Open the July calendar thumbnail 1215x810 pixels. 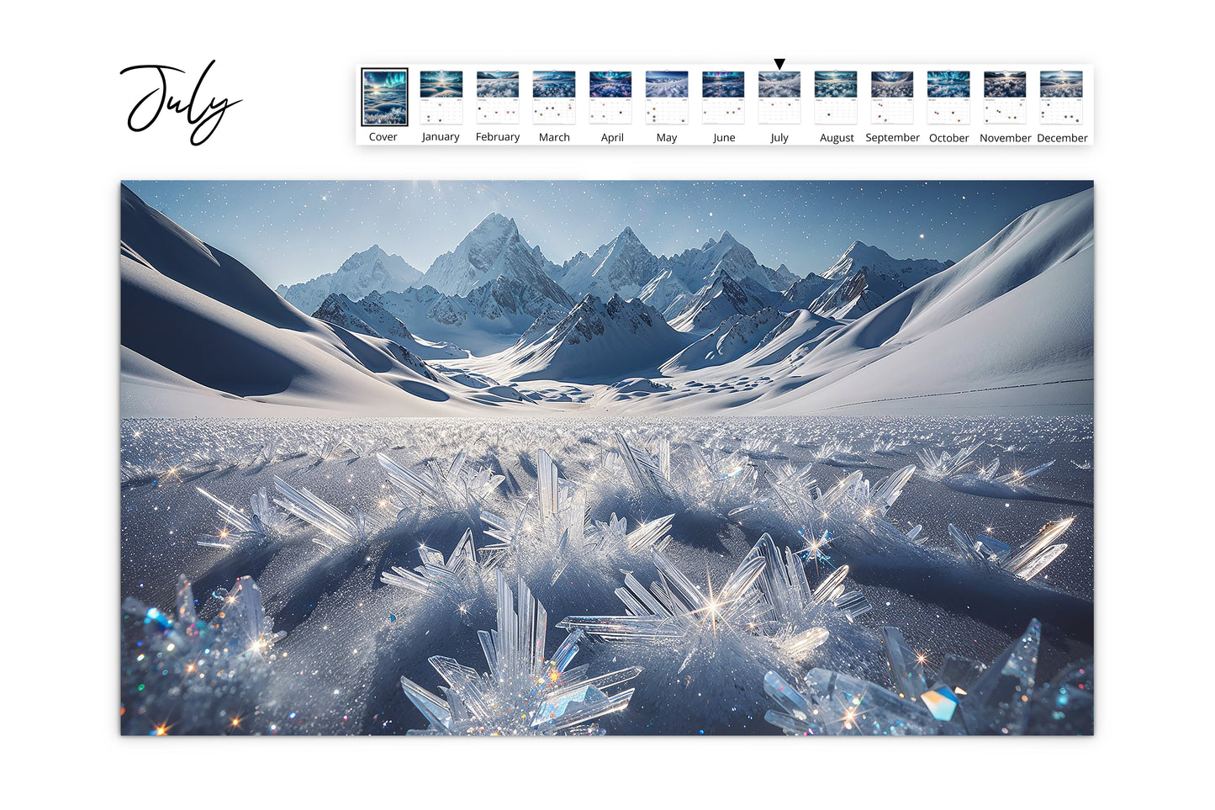pyautogui.click(x=779, y=98)
